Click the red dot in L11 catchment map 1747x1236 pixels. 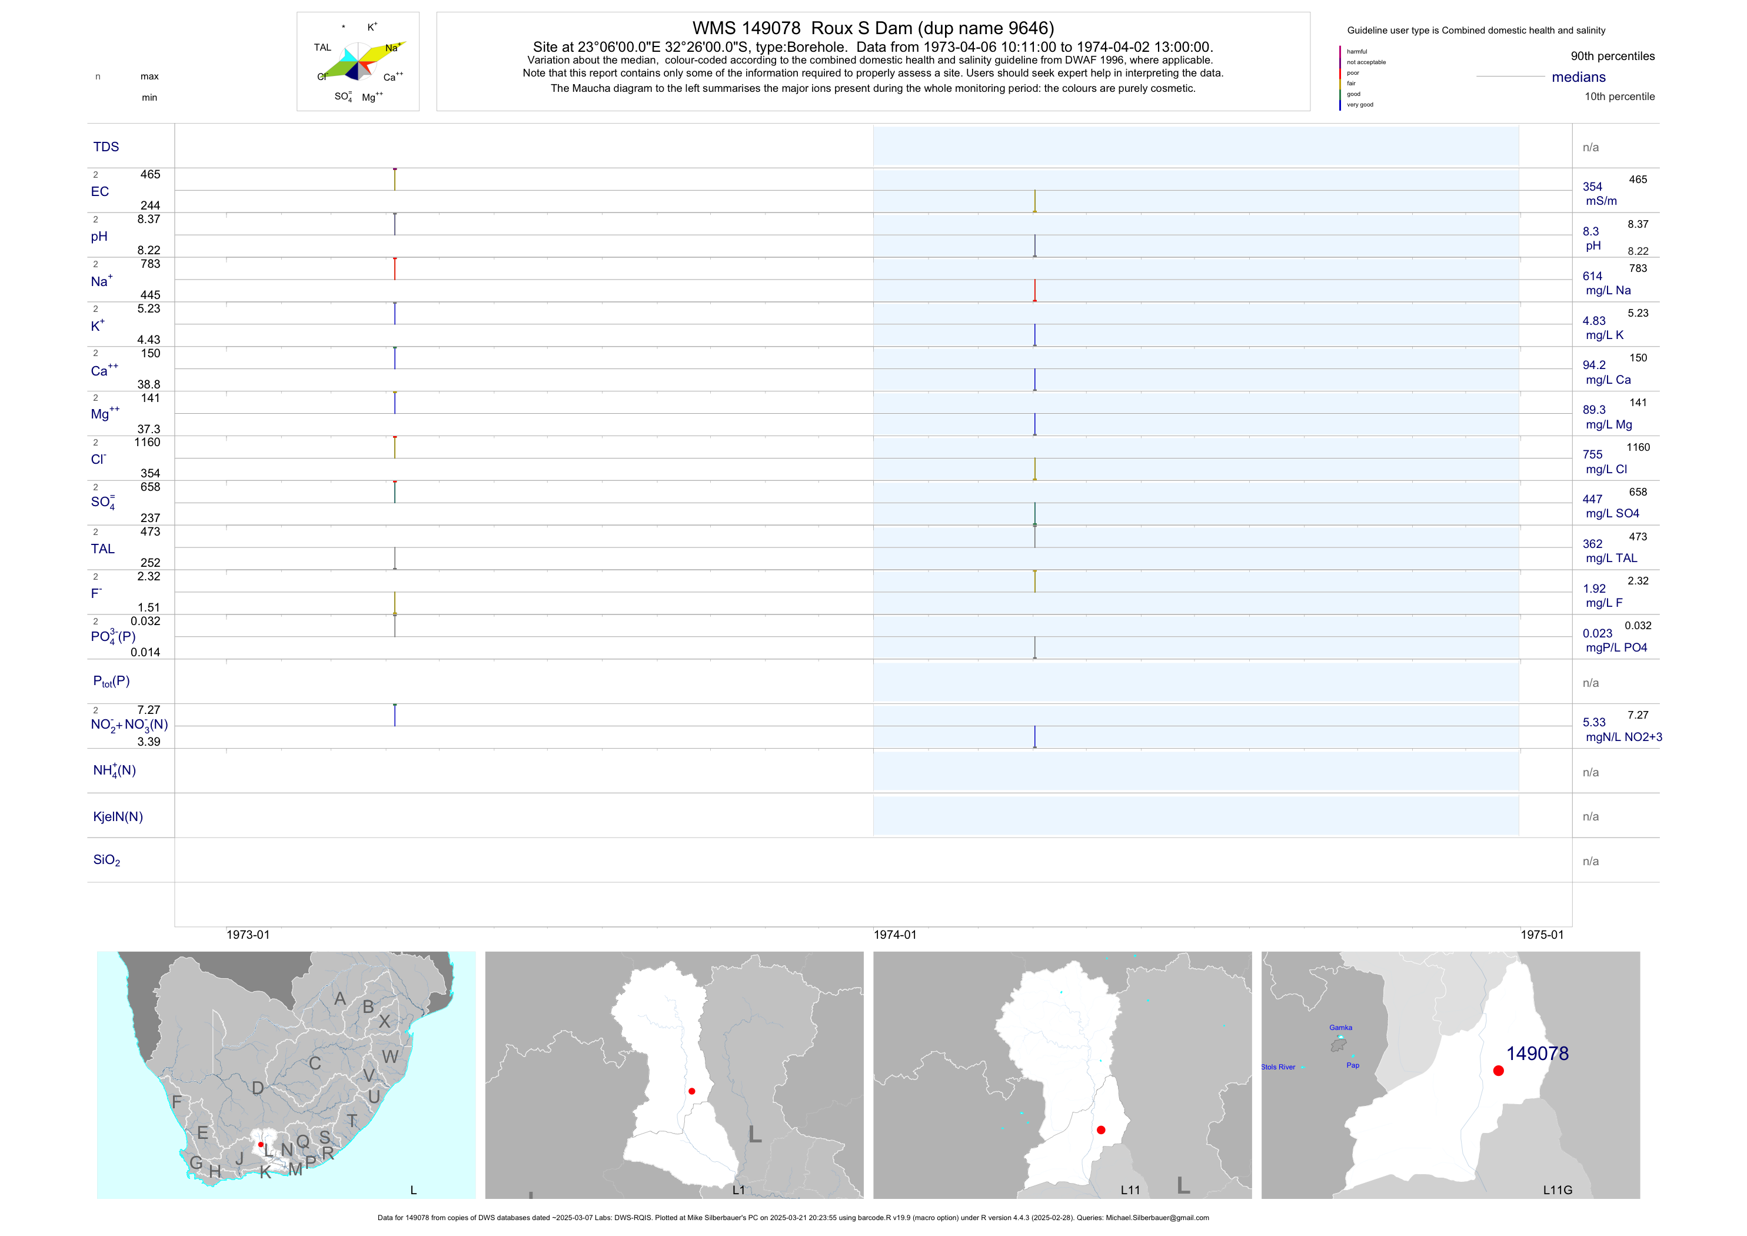(x=1101, y=1129)
